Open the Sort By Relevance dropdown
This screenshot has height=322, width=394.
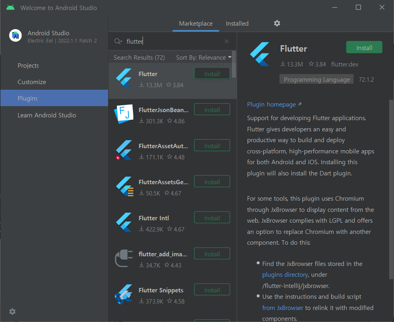(x=204, y=58)
